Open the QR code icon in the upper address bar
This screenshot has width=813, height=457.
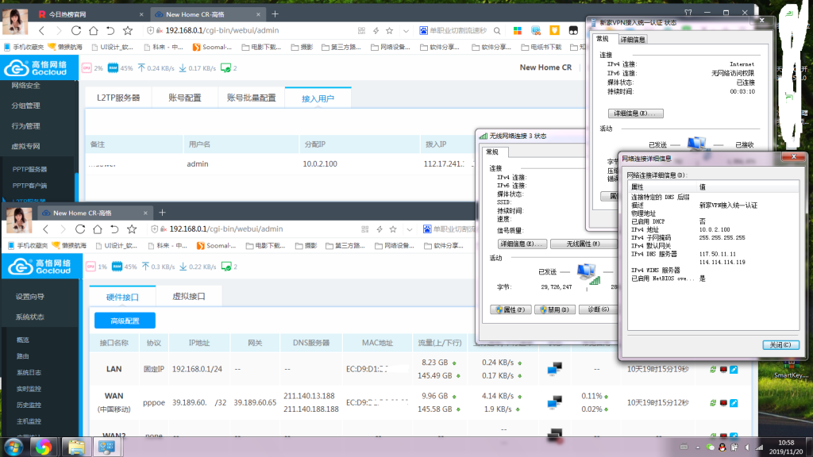click(x=361, y=31)
